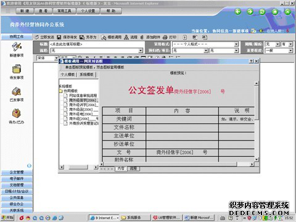
Task: Open the 待办/已办 sidebar icon
Action: point(17,113)
